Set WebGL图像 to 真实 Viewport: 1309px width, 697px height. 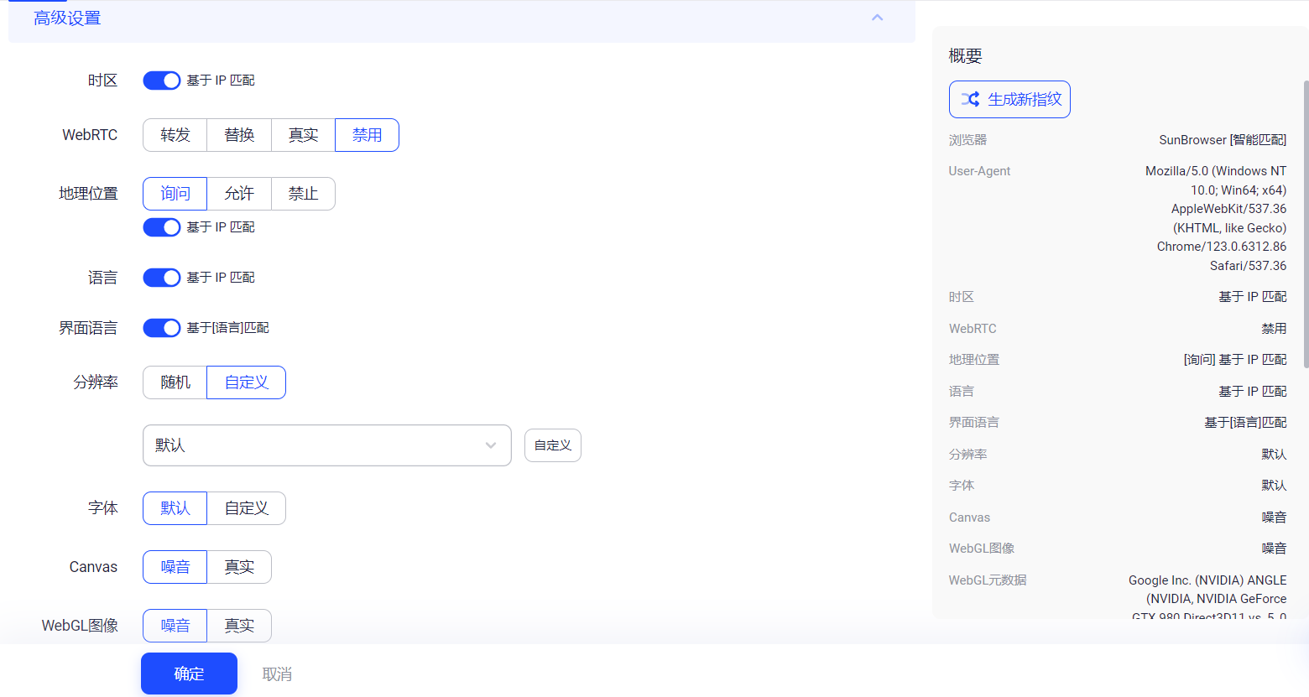point(239,626)
